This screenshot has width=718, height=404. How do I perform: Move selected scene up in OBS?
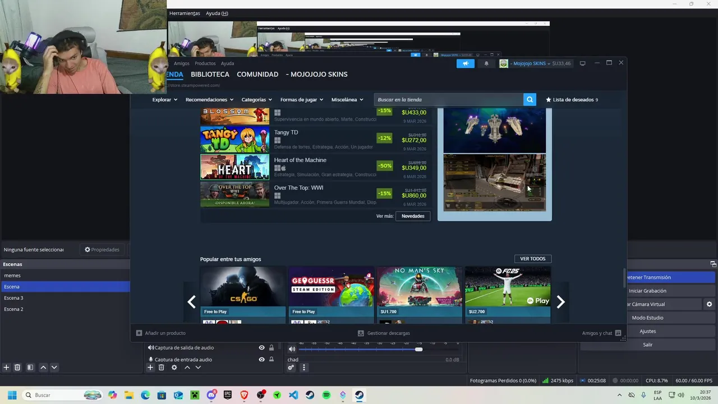click(x=43, y=368)
